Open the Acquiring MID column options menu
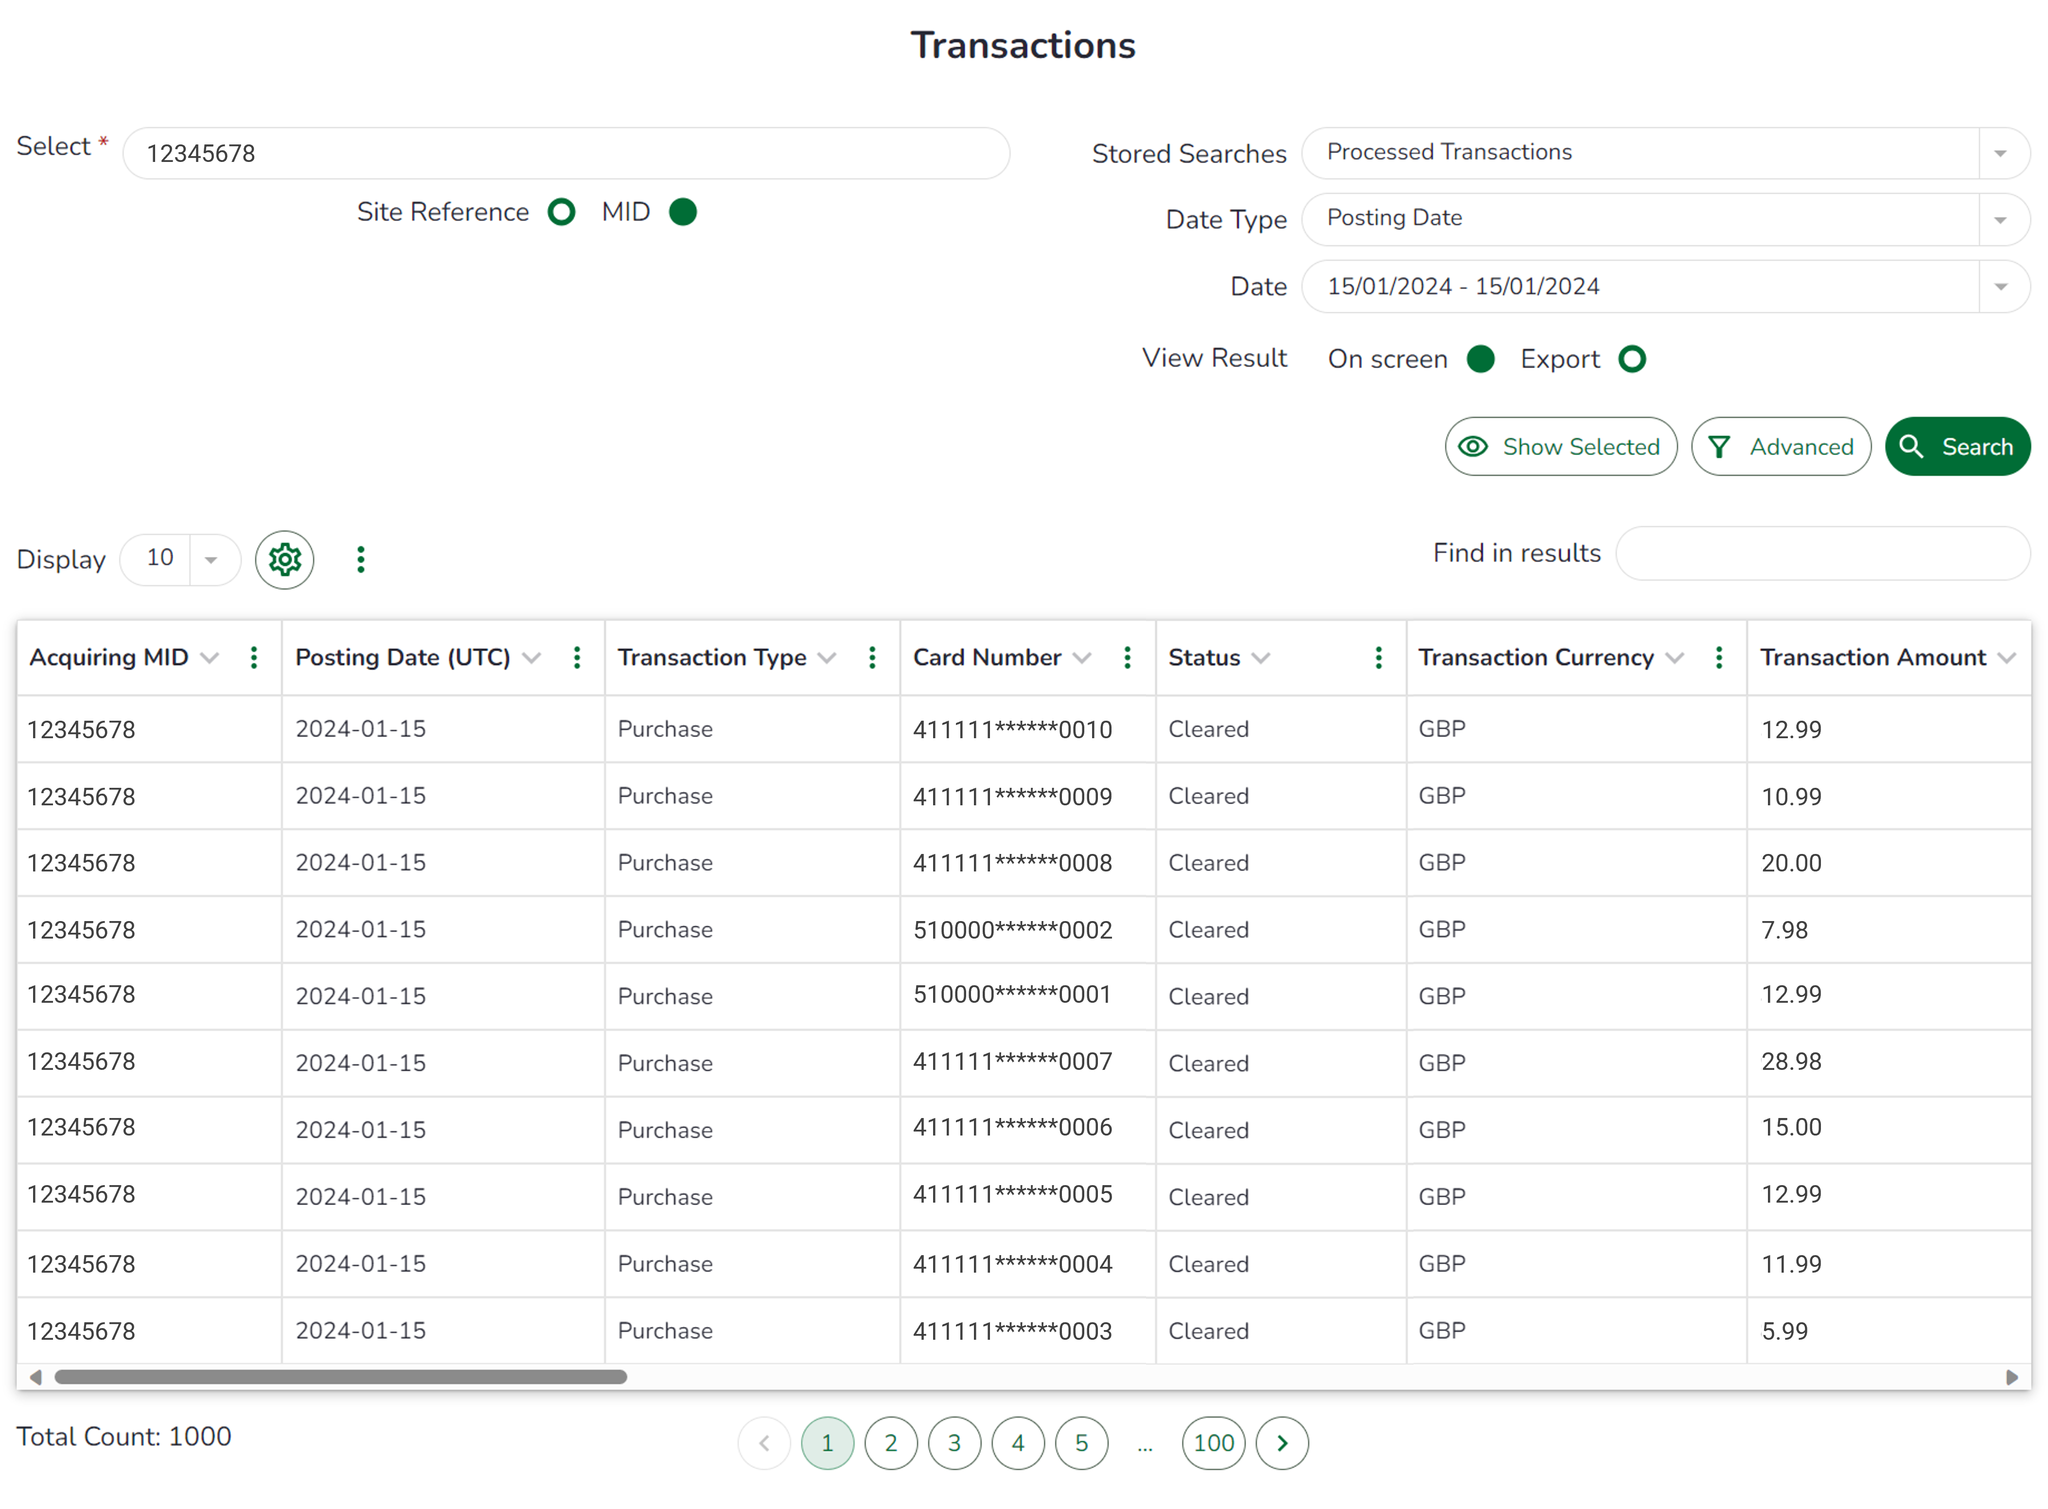This screenshot has height=1509, width=2048. coord(254,657)
